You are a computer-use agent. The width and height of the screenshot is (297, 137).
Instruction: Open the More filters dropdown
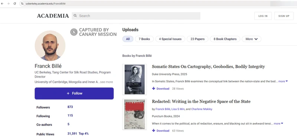coord(252,39)
